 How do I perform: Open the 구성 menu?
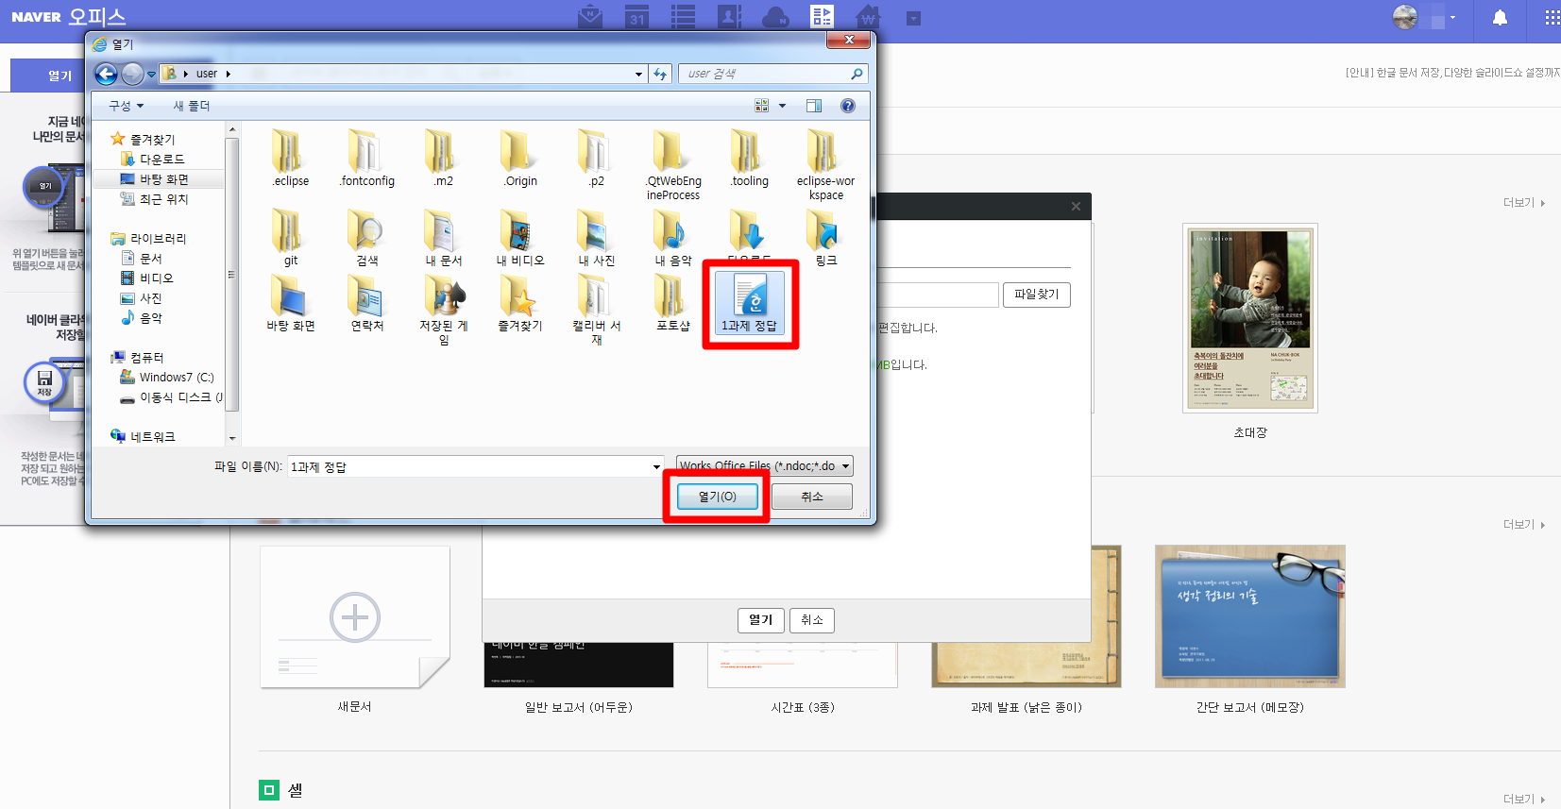click(126, 106)
